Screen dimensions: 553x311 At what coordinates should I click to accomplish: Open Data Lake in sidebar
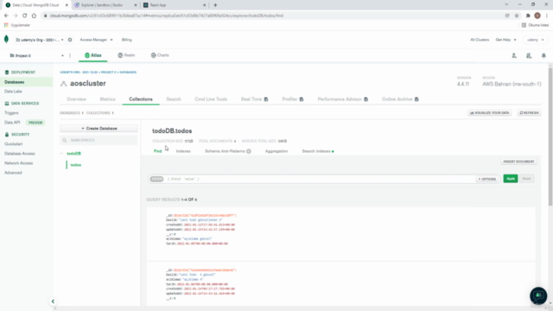(14, 92)
